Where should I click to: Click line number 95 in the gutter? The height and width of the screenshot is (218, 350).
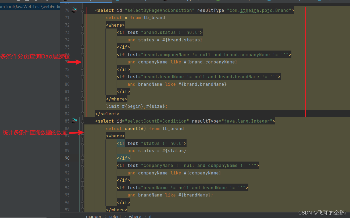click(67, 195)
